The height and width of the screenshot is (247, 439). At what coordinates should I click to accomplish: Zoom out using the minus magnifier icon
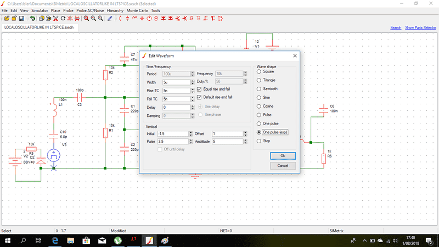(x=93, y=19)
